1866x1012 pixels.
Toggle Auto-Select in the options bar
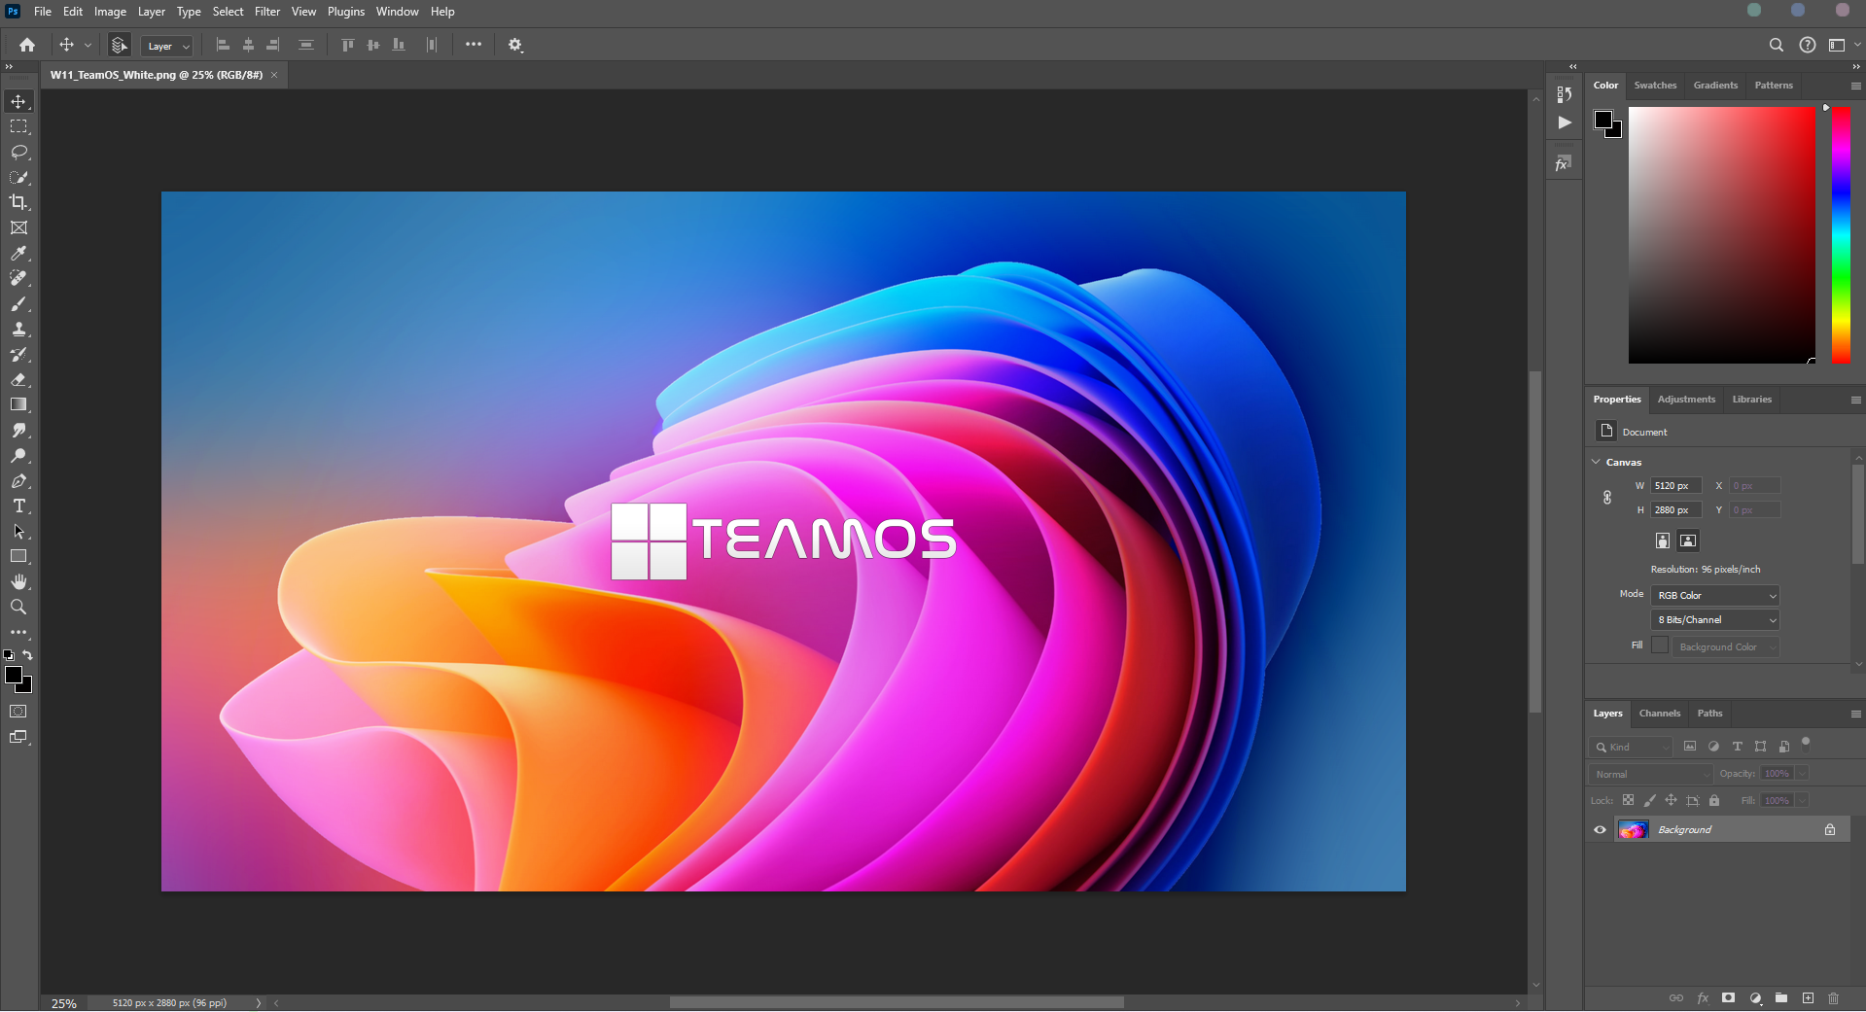tap(119, 45)
